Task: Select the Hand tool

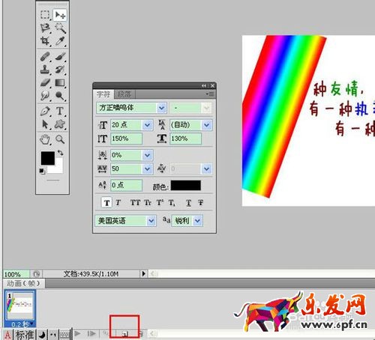Action: click(x=45, y=139)
